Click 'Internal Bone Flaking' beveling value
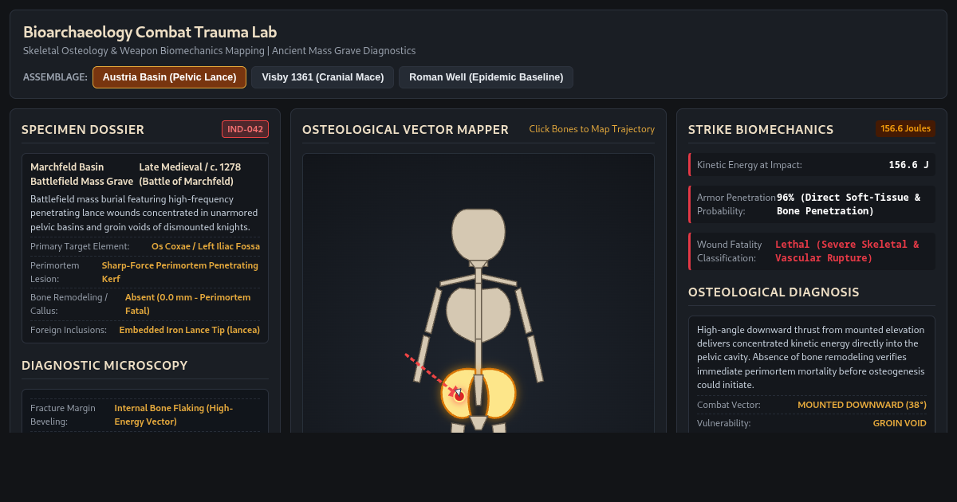The image size is (957, 502). tap(174, 414)
